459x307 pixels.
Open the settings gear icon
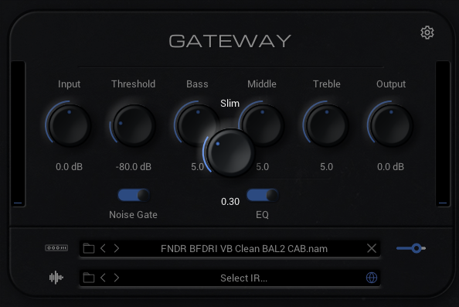pos(427,32)
